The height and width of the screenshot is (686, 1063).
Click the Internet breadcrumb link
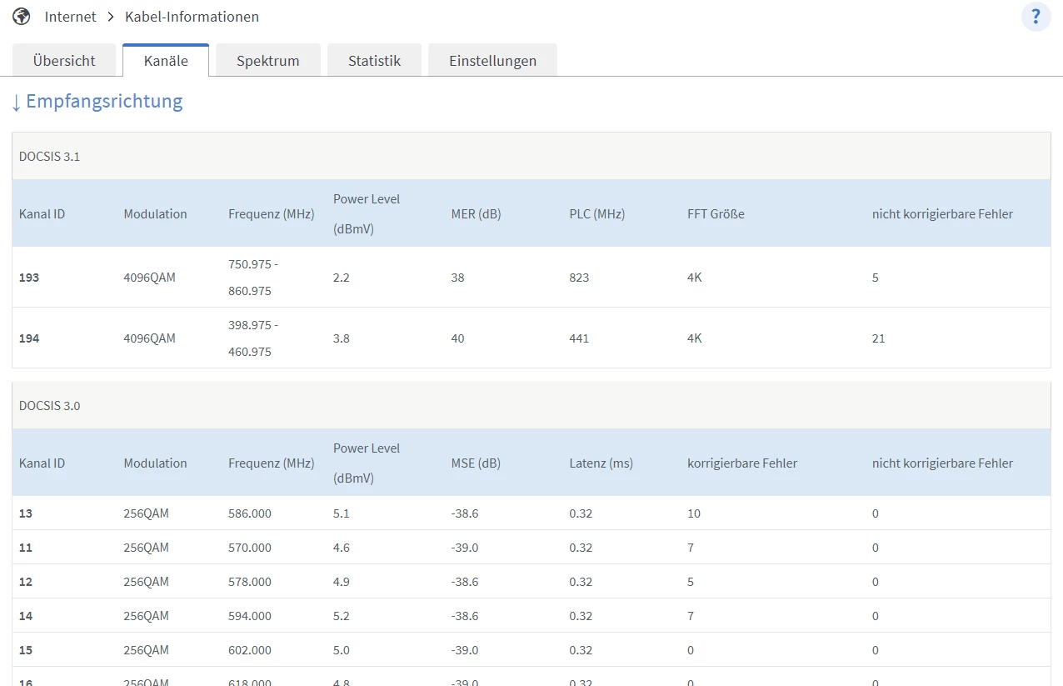point(71,17)
